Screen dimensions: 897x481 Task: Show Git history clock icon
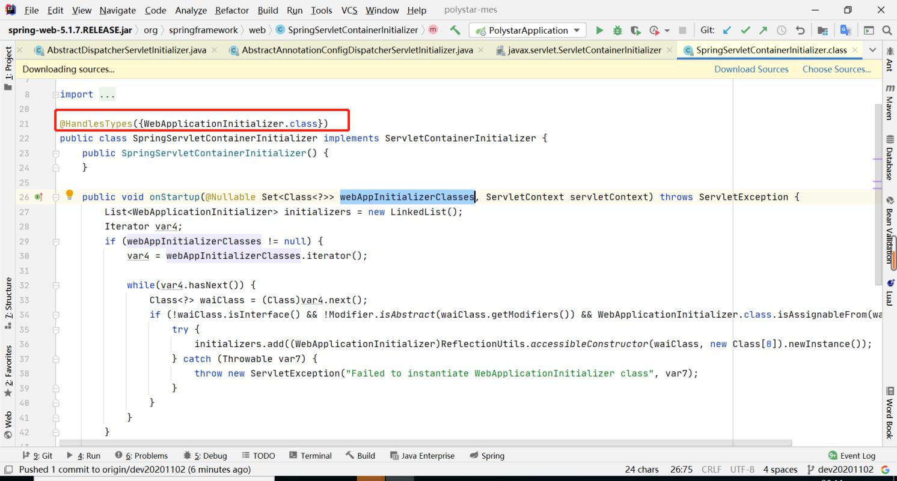click(x=781, y=30)
